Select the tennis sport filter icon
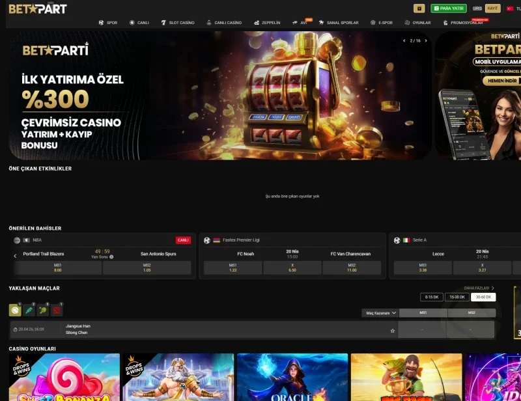The image size is (521, 401). (x=15, y=311)
